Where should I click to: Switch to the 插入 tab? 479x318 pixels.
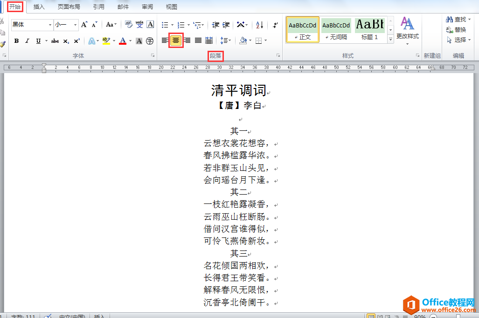39,7
